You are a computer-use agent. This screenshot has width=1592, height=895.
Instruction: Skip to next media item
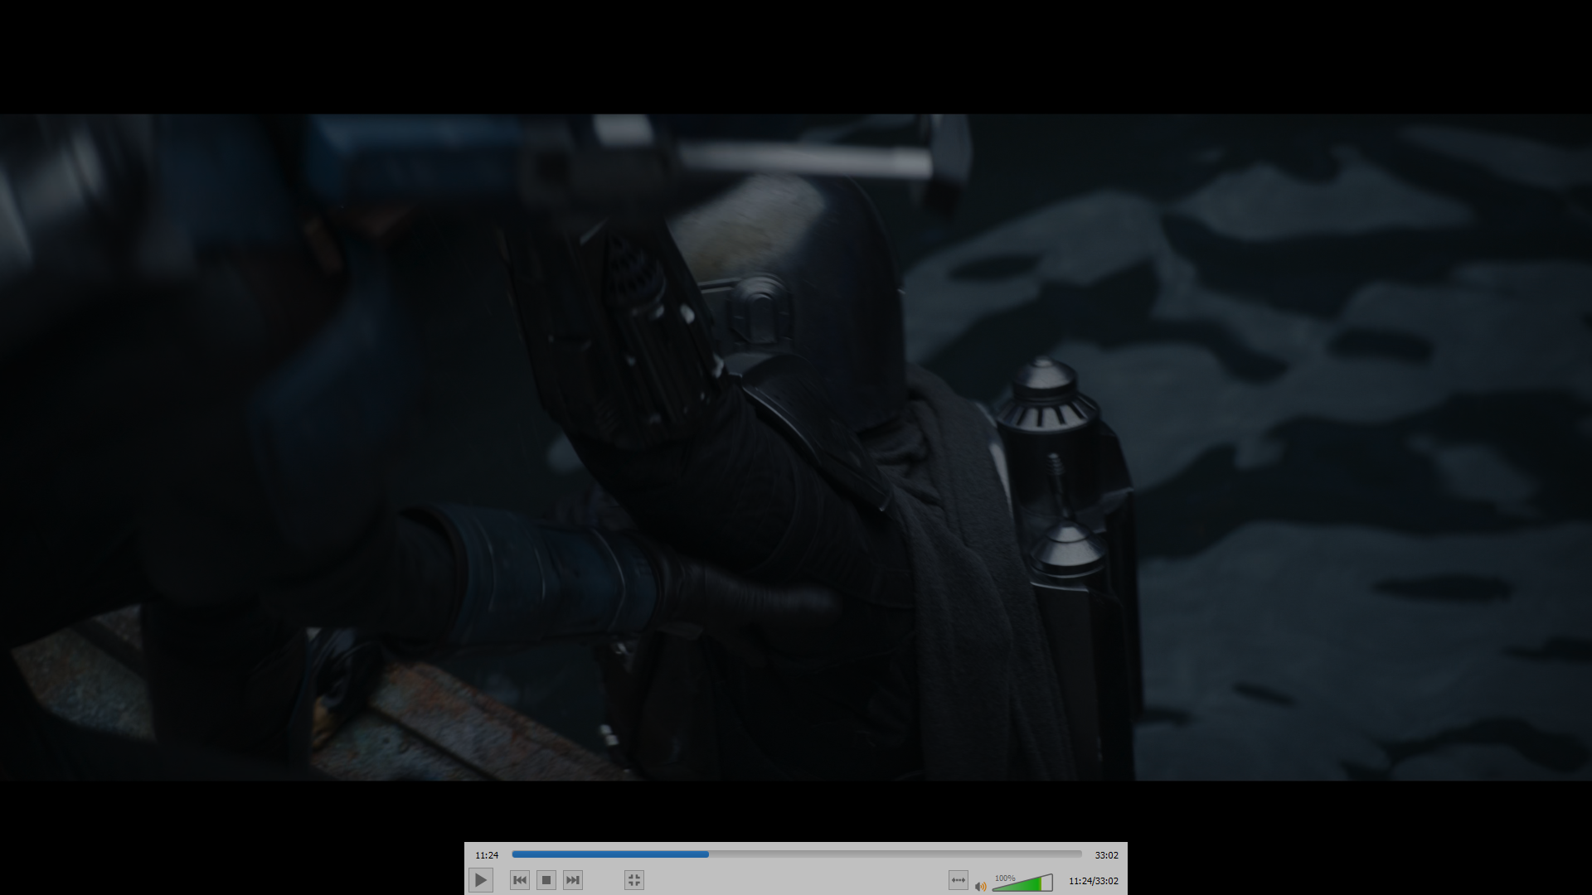573,880
